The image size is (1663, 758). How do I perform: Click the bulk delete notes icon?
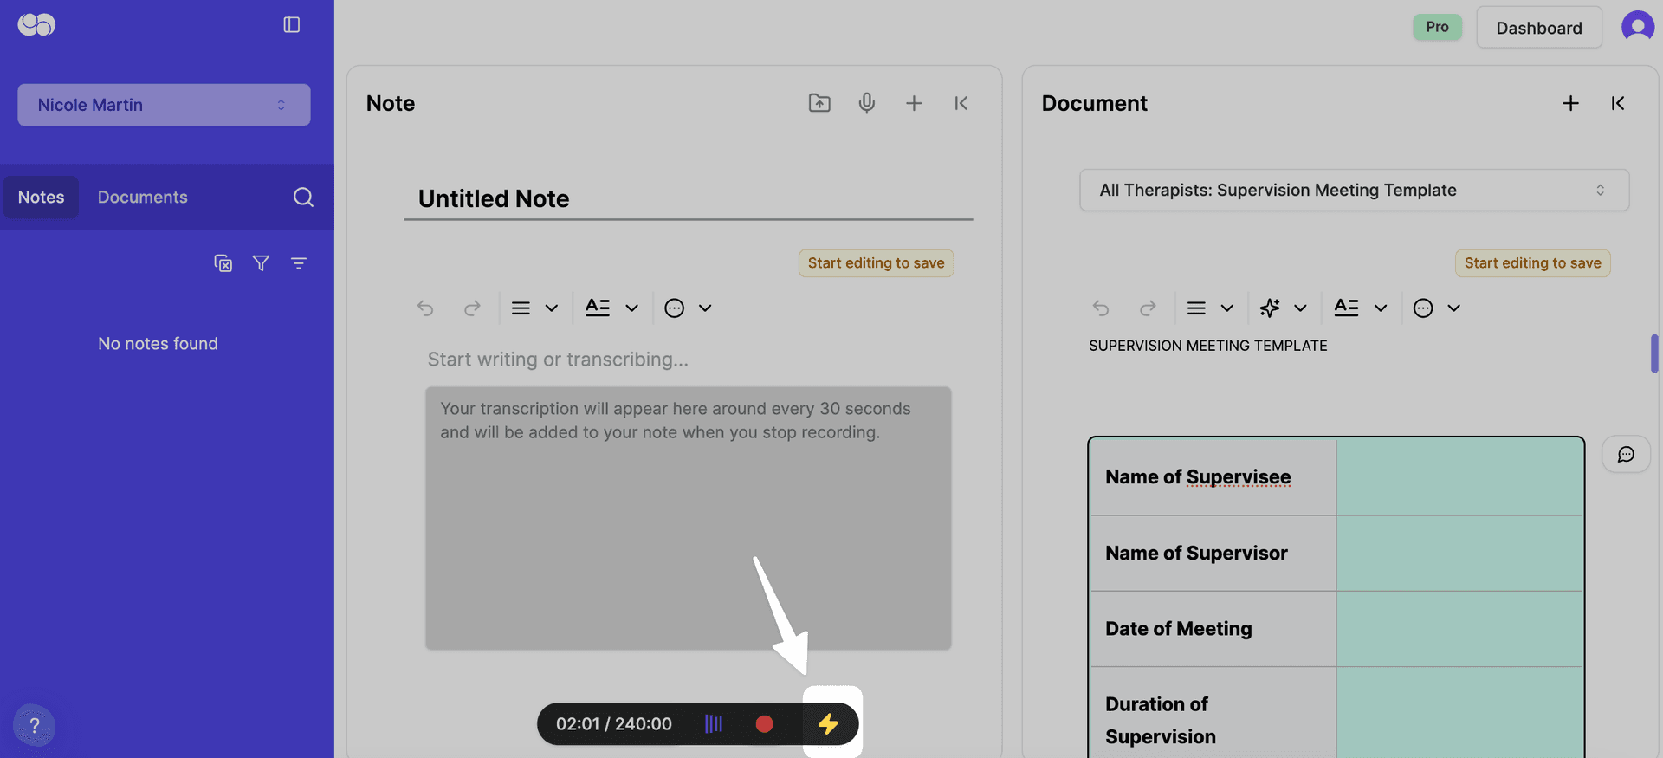tap(223, 262)
